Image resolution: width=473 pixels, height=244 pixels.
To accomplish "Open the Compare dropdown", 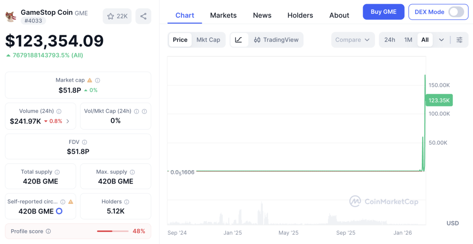I will [352, 40].
